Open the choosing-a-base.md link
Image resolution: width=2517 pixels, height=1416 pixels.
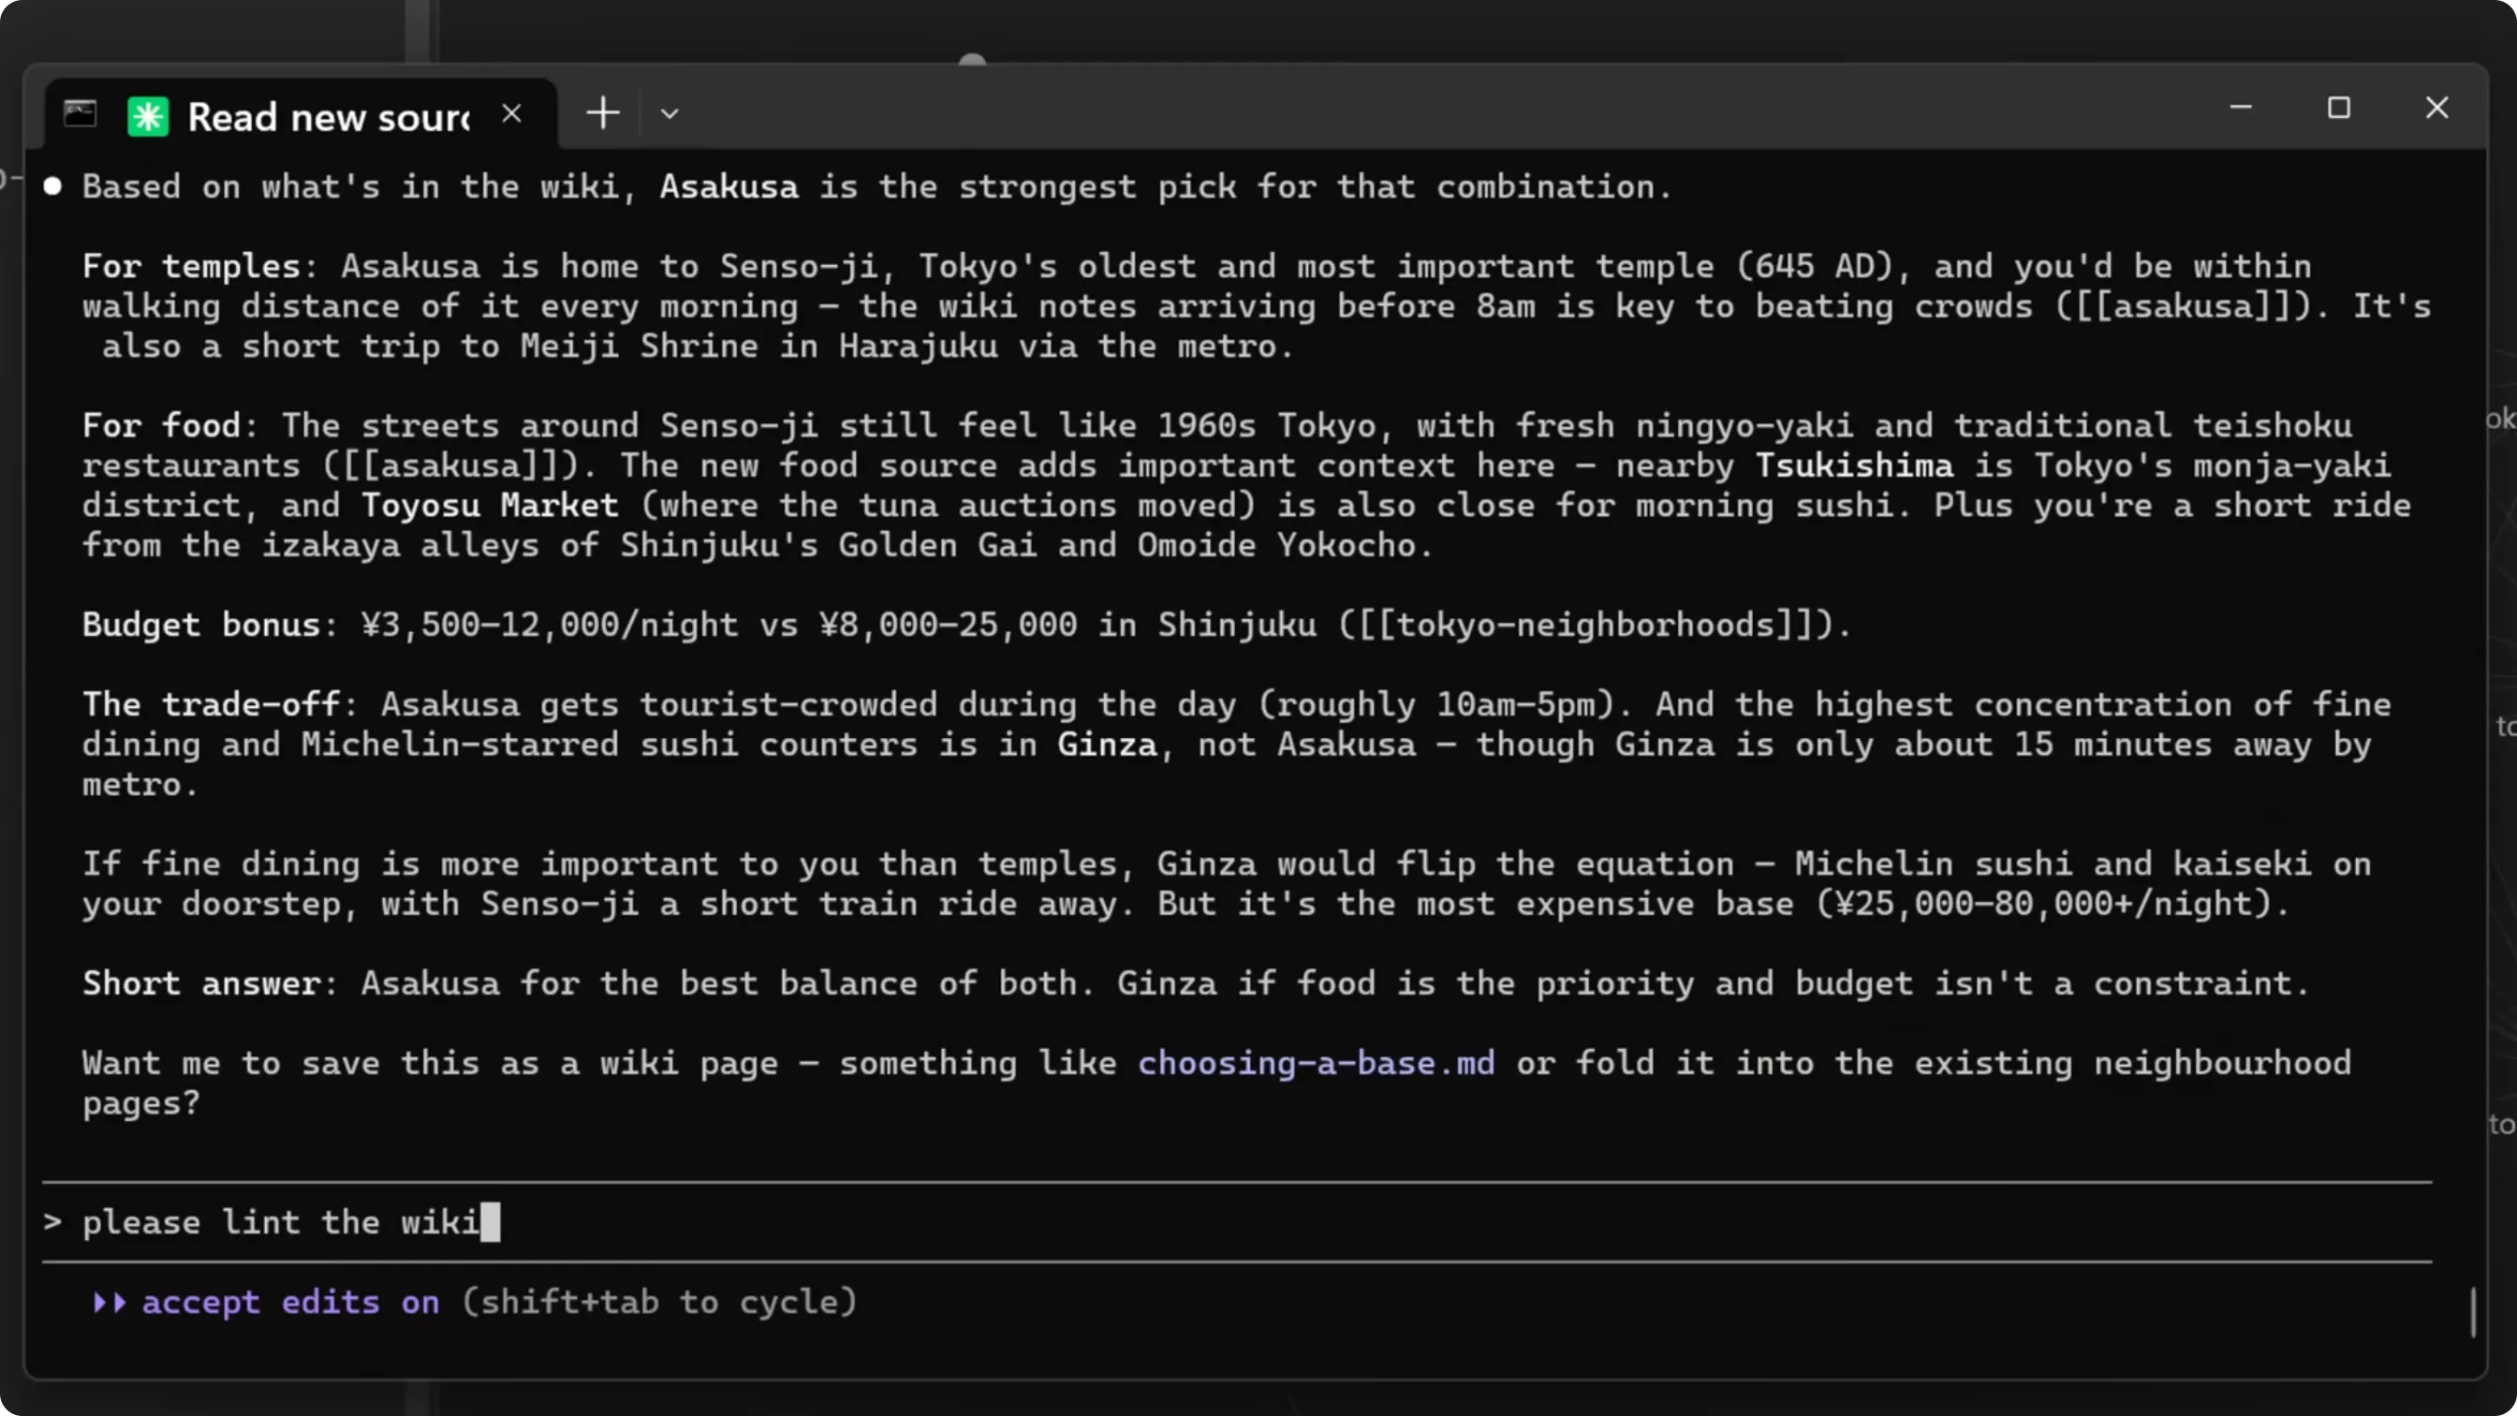tap(1317, 1062)
